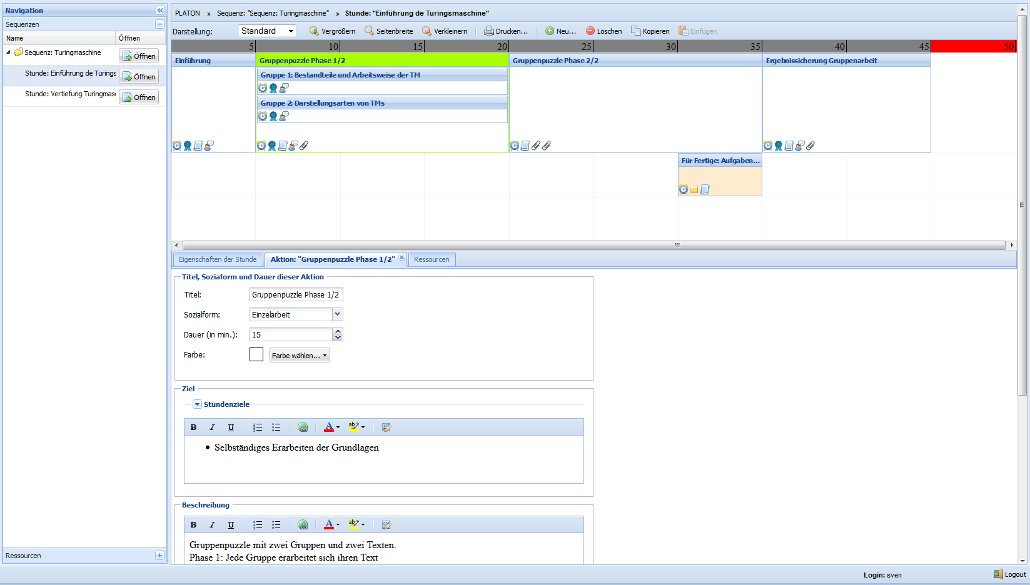Toggle bold in the Beschreibung editor
Image resolution: width=1030 pixels, height=585 pixels.
coord(194,525)
